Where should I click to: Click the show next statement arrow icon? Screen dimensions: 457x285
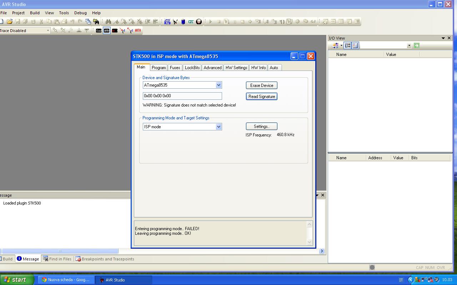click(x=250, y=21)
